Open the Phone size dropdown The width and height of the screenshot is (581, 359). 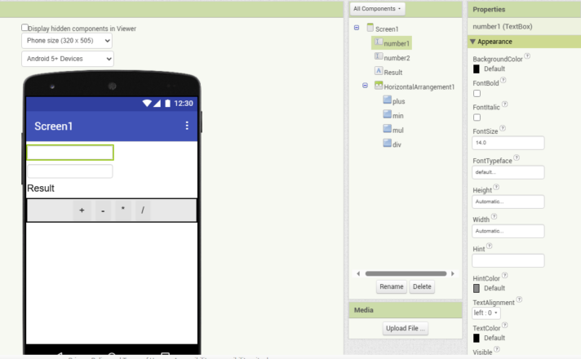click(67, 40)
